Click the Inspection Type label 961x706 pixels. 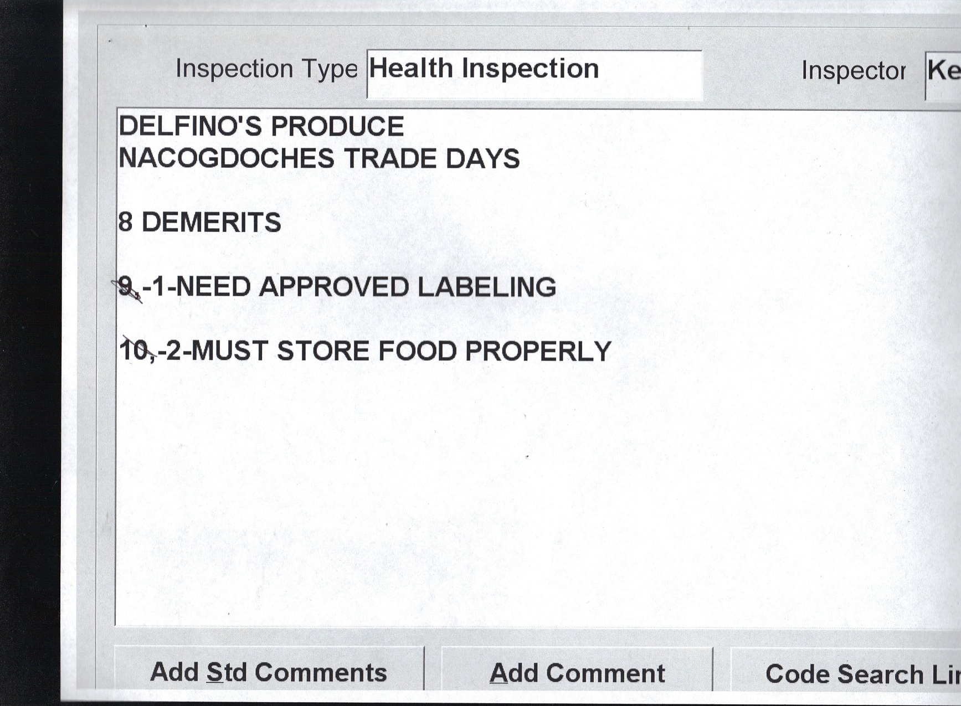[266, 69]
